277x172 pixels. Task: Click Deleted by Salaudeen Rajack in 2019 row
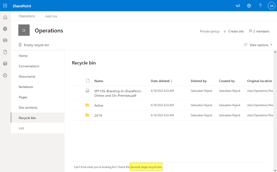(x=201, y=115)
